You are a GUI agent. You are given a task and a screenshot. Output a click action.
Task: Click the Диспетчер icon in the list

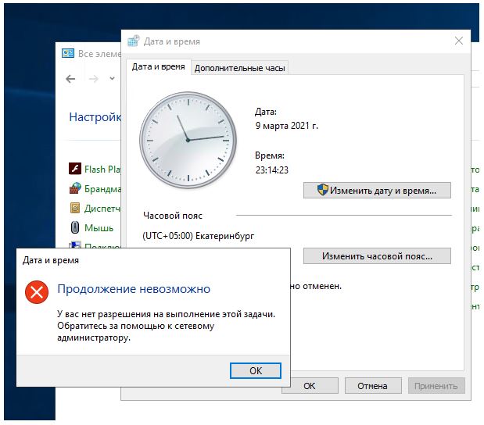pos(75,208)
